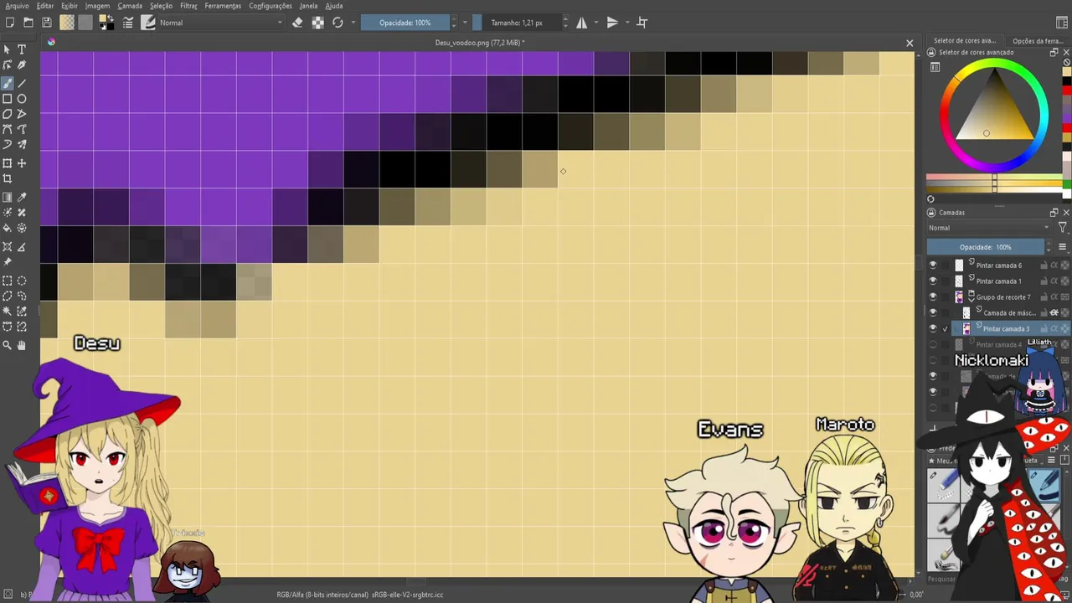
Task: Select the Polygon tool
Action: pos(8,114)
